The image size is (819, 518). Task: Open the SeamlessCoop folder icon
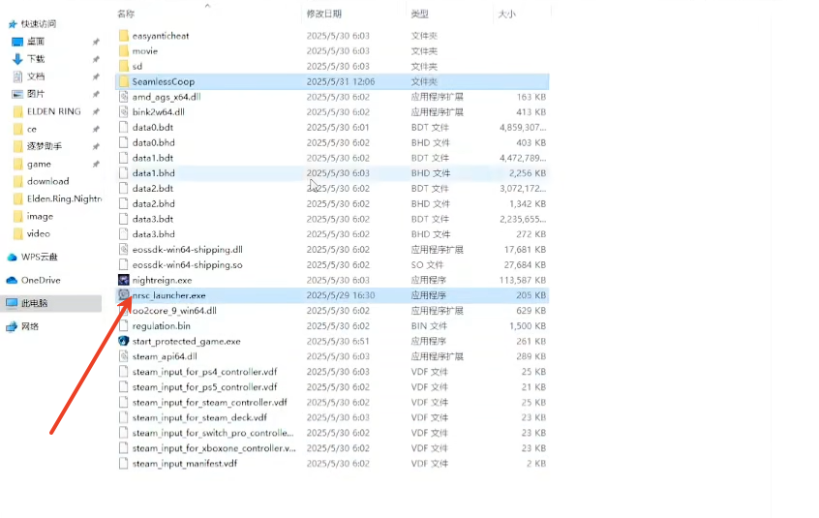(123, 81)
